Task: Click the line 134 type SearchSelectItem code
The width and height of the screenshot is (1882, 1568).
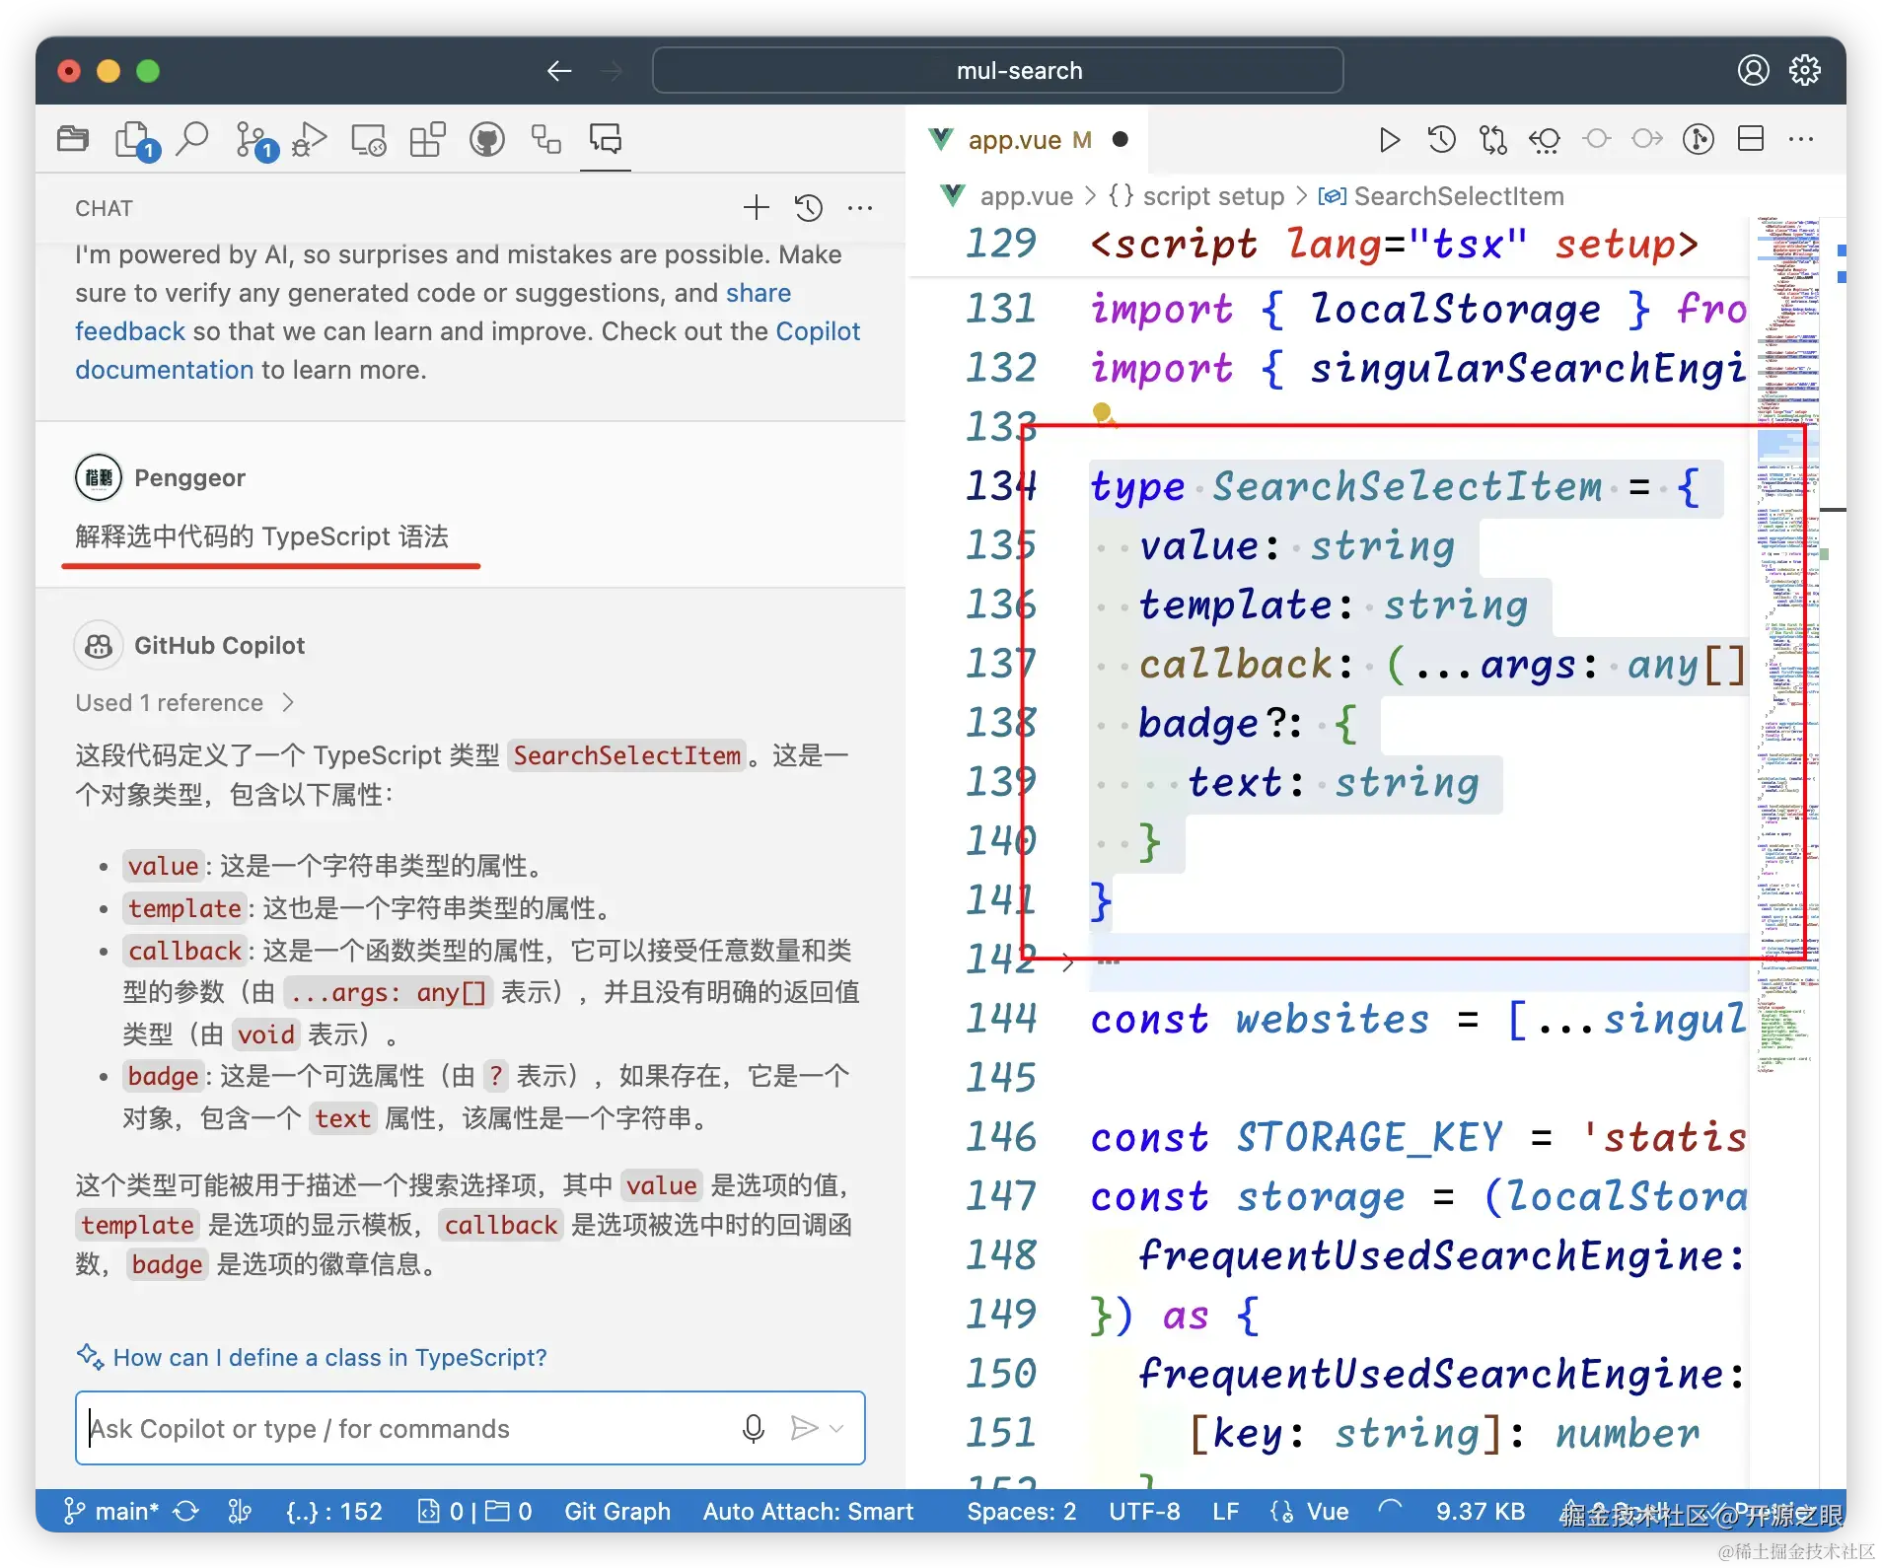Action: (x=1394, y=487)
